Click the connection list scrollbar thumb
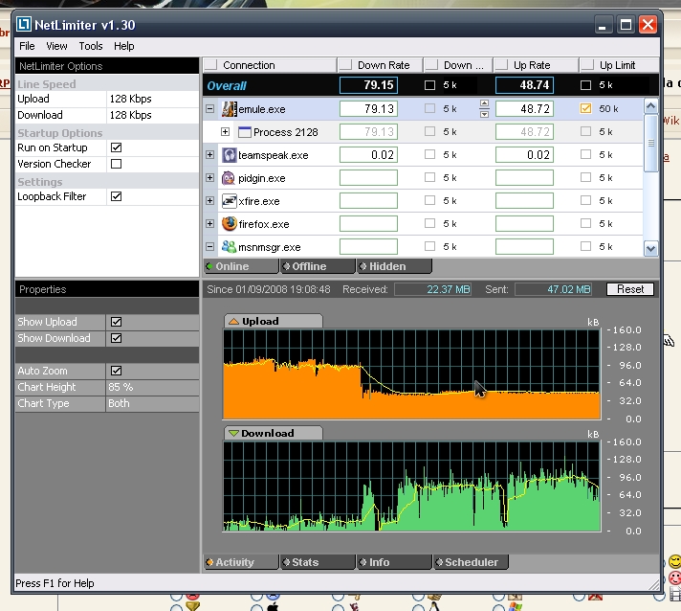The height and width of the screenshot is (611, 681). tap(650, 143)
